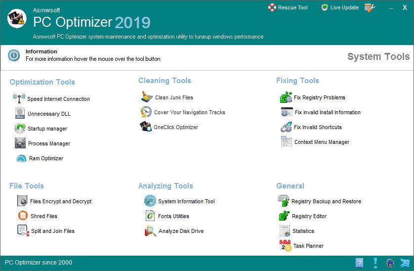Click the Context Menu Manager icon
Screen dimensions: 414x271
click(286, 141)
